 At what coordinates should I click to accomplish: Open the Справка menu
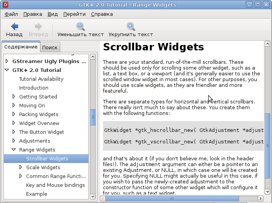102,14
